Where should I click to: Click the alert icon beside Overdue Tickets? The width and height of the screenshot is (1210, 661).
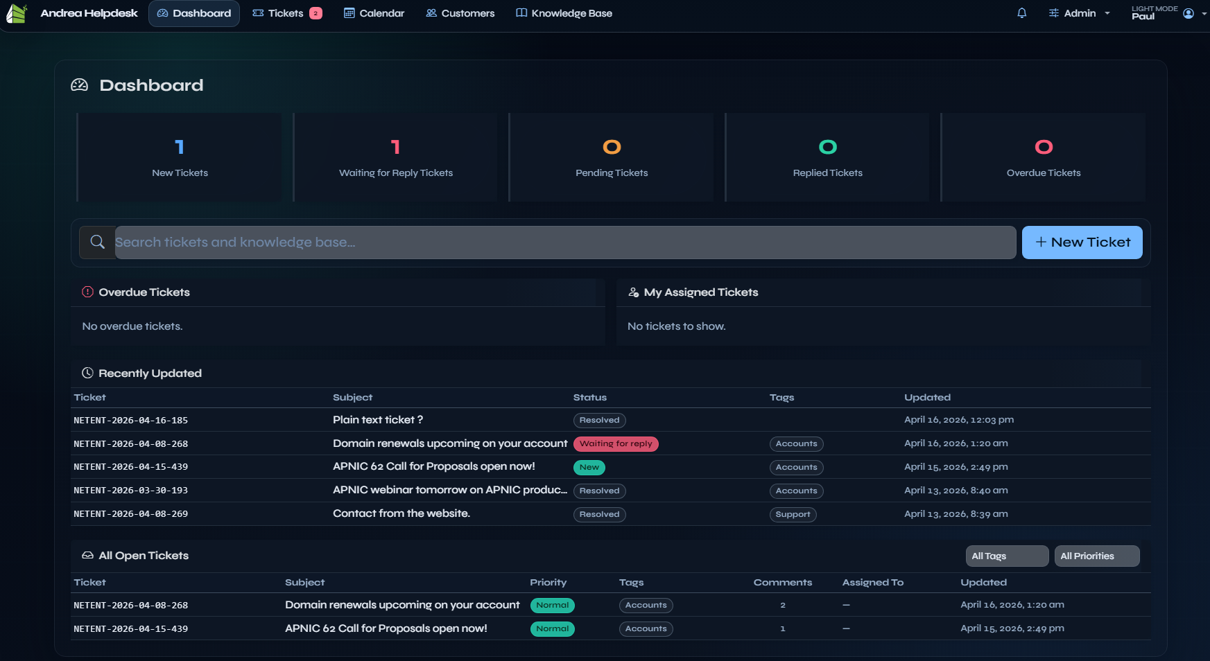pyautogui.click(x=87, y=292)
